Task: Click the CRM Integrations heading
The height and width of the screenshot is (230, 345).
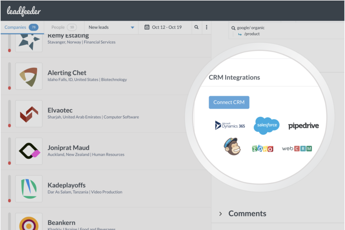Action: tap(234, 77)
